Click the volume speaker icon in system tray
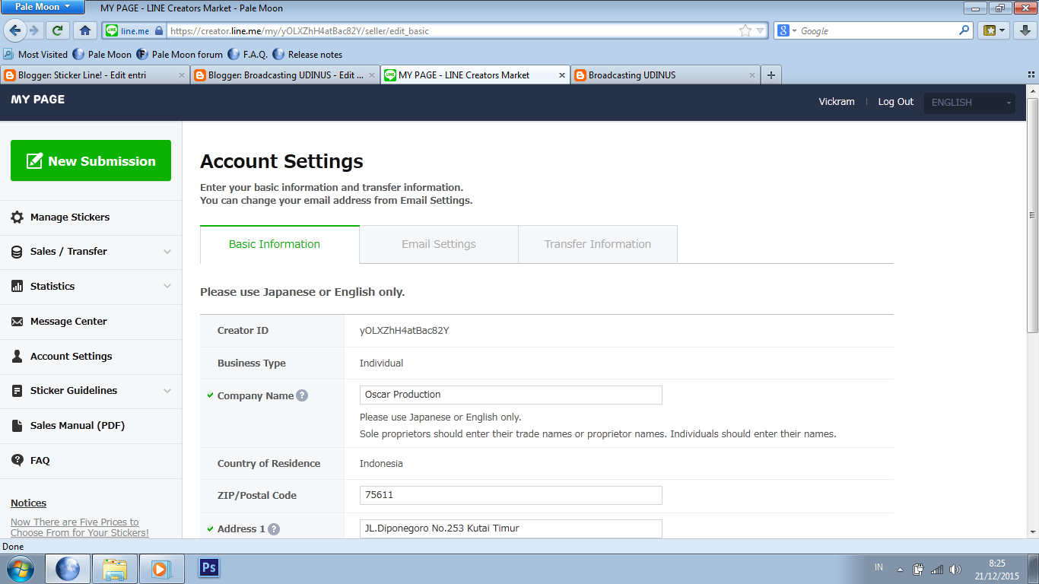 click(x=955, y=570)
